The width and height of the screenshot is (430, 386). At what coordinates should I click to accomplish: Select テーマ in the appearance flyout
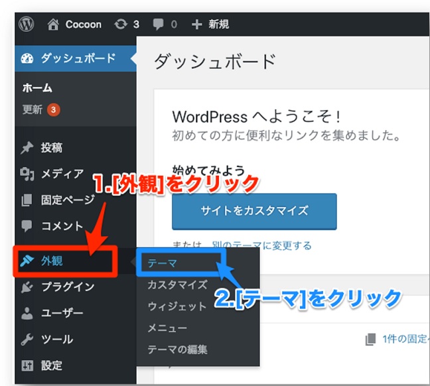(163, 263)
